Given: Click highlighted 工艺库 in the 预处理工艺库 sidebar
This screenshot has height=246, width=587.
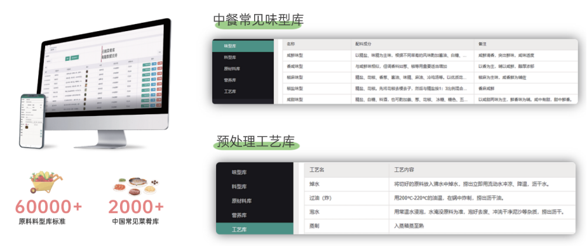Looking at the screenshot, I should point(255,229).
